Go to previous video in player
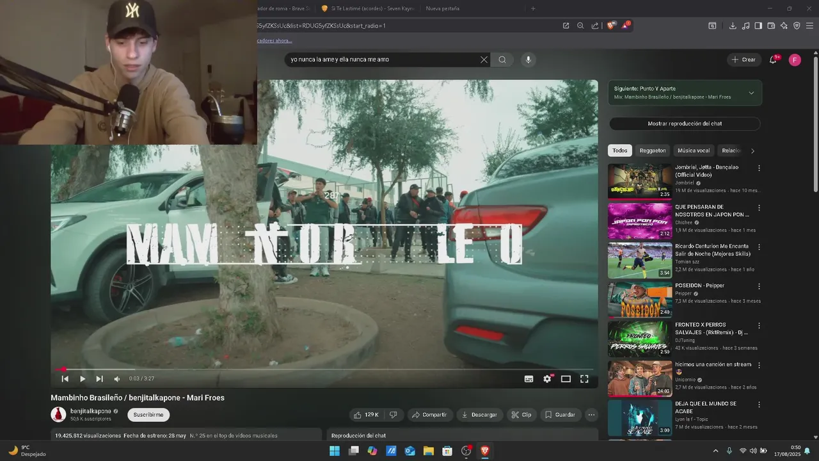Screen dimensions: 819x461 [x=65, y=378]
